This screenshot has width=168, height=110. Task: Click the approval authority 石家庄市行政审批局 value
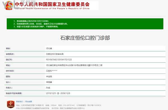[55, 54]
